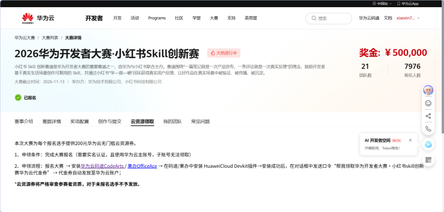
Task: Open the 华为云码道 link
Action: coord(369,18)
